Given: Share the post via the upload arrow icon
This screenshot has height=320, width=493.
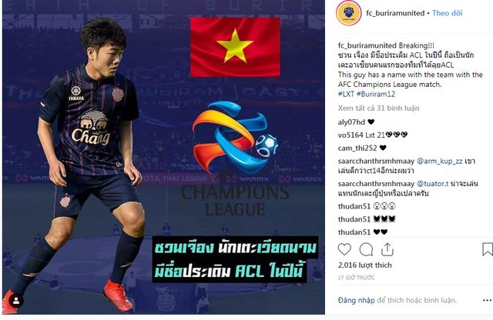Looking at the screenshot, I should point(387,249).
